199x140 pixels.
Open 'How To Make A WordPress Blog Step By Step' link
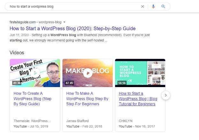click(87, 99)
